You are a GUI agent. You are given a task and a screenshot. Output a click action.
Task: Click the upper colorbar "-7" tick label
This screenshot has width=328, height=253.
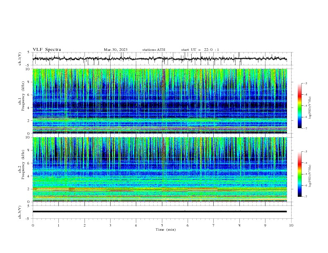(x=306, y=128)
